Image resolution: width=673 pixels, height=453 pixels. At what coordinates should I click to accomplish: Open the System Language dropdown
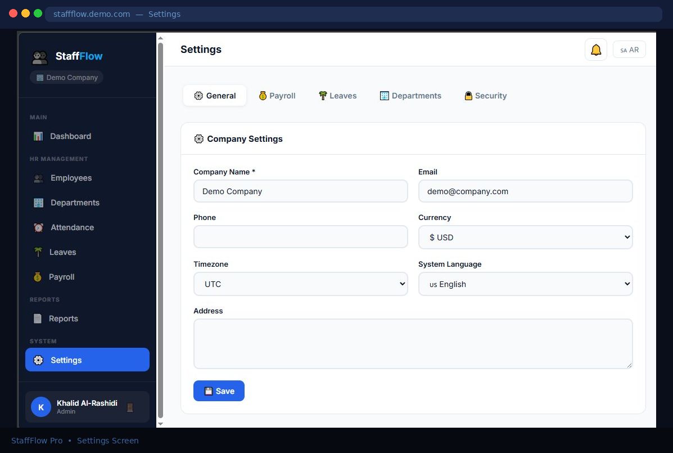[525, 284]
